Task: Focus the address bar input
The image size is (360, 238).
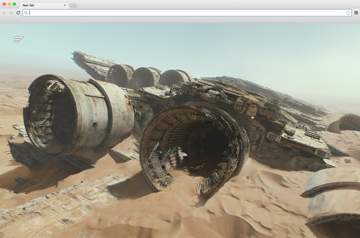Action: [187, 13]
